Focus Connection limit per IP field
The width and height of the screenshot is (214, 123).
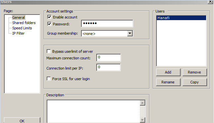click(x=108, y=67)
